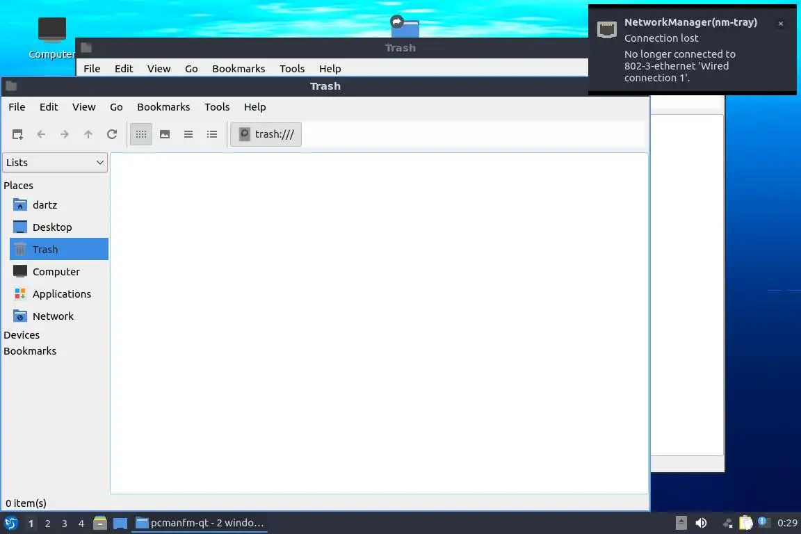Open View menu in the background Trash window
The image size is (801, 534).
pyautogui.click(x=159, y=68)
